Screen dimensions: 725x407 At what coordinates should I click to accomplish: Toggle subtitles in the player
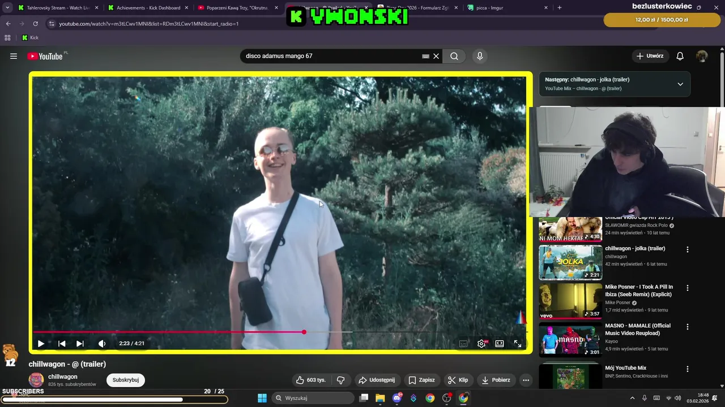point(463,343)
